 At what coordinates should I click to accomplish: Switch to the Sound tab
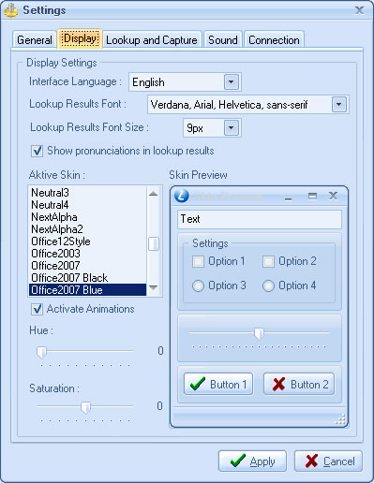(223, 40)
